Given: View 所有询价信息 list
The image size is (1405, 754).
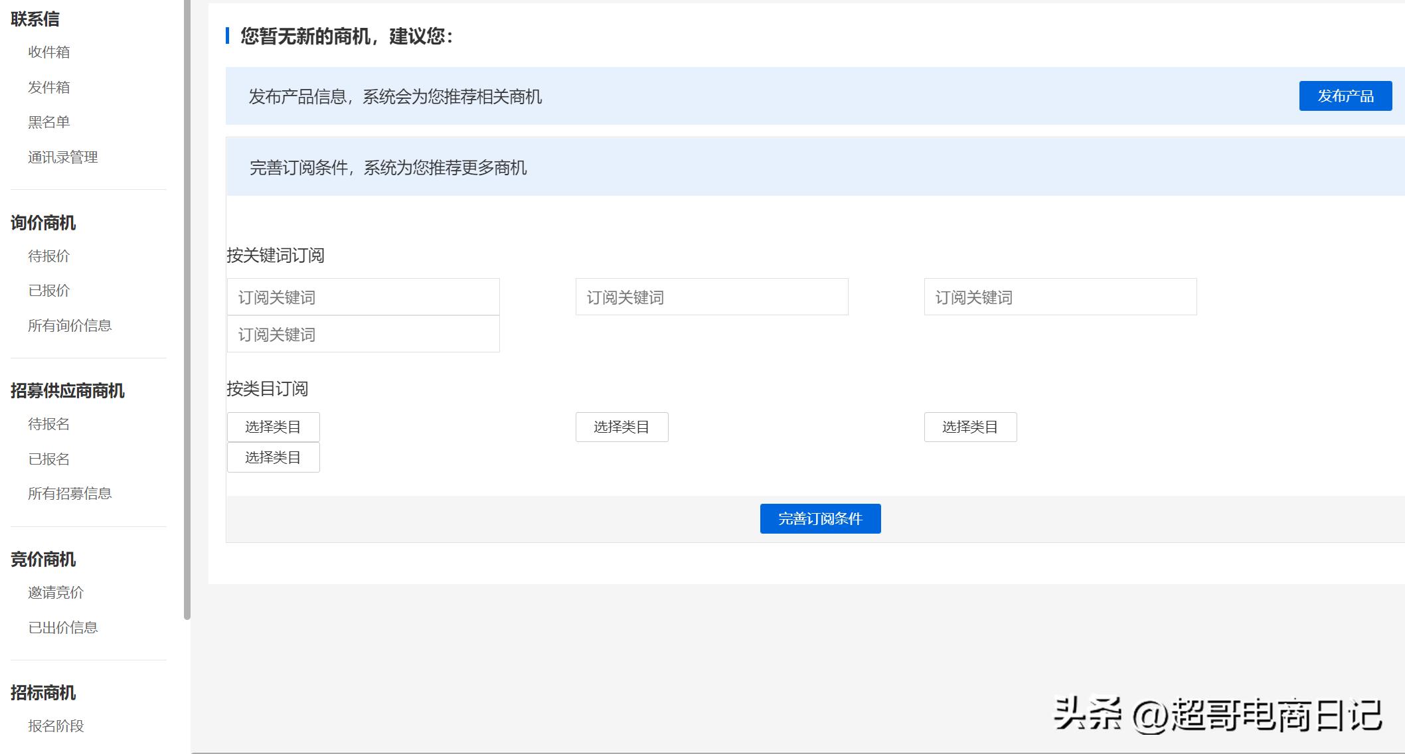Looking at the screenshot, I should pos(70,325).
